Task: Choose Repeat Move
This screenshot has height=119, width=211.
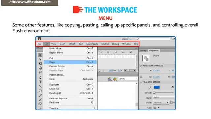Action: pyautogui.click(x=70, y=53)
